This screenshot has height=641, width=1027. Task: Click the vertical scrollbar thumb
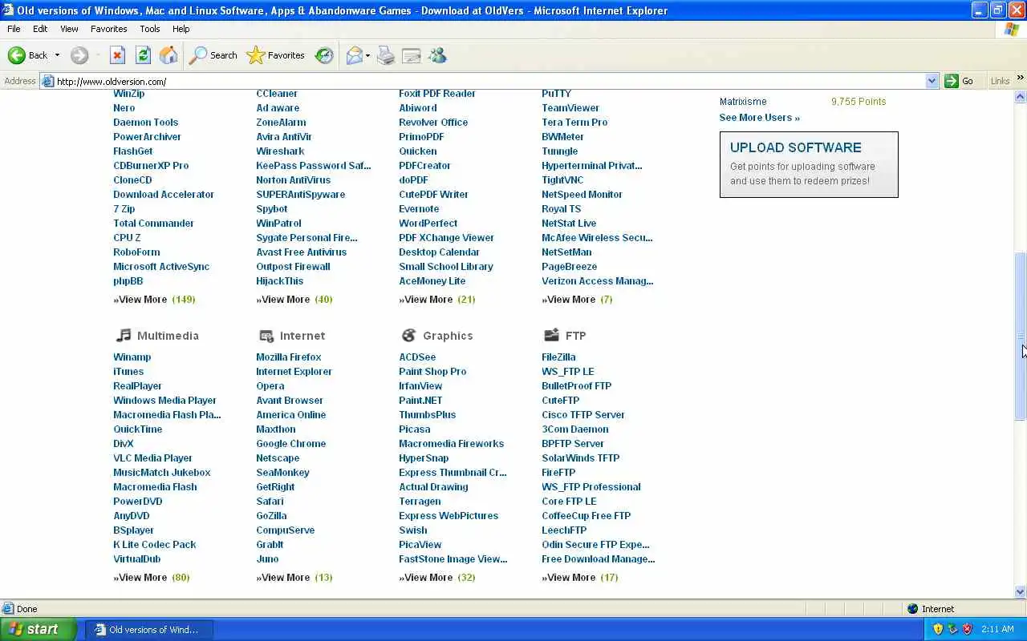[x=1021, y=336]
